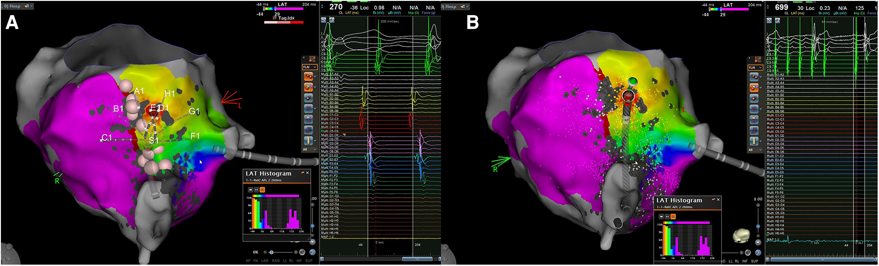Select the orange three-dot histogram view in panel A
The image size is (879, 266).
click(263, 189)
